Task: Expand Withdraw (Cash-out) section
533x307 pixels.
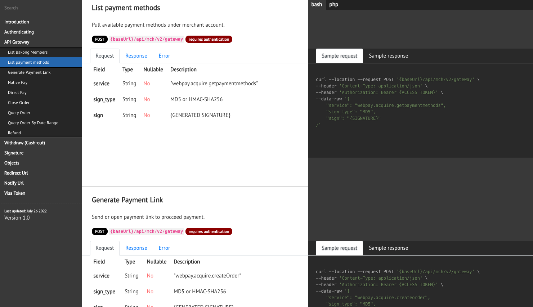Action: point(24,143)
